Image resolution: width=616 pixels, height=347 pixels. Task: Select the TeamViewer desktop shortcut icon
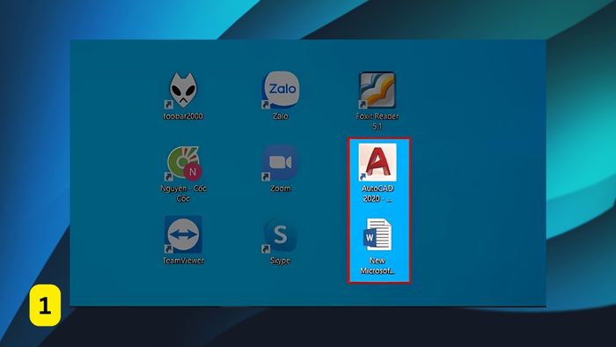point(183,234)
